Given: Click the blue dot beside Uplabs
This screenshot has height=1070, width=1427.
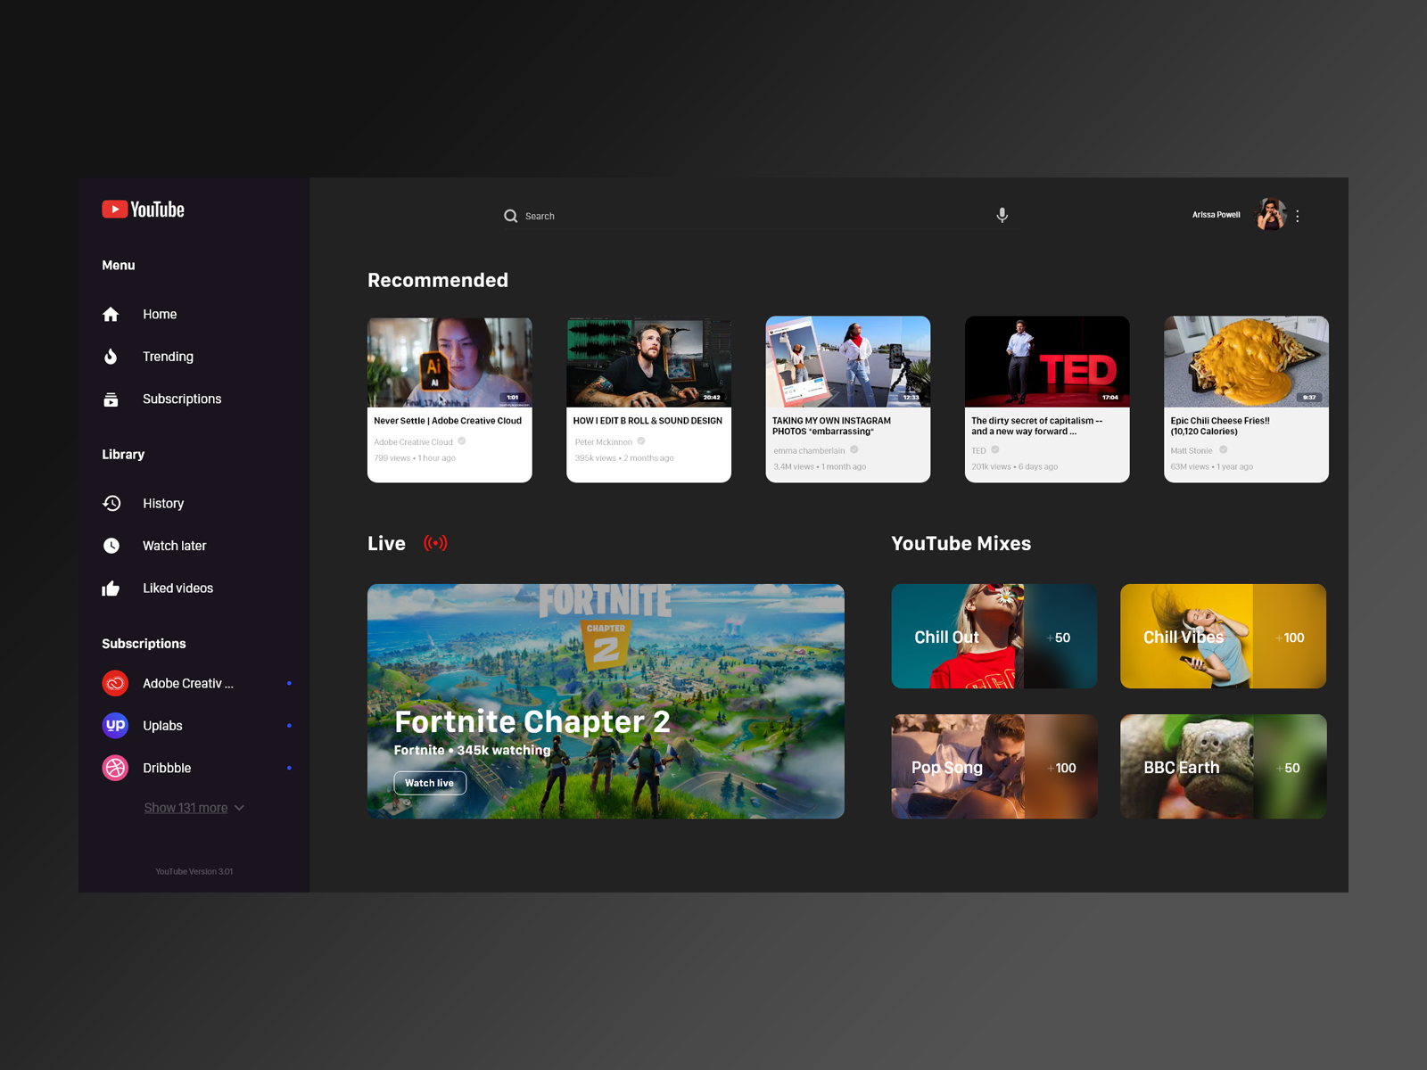Looking at the screenshot, I should tap(289, 726).
